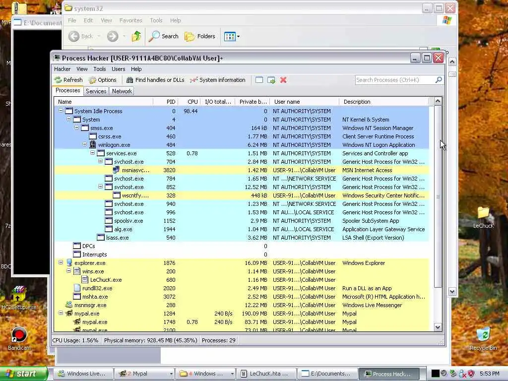Viewport: 508px width, 381px height.
Task: Sort by the Name column header
Action: pyautogui.click(x=104, y=102)
